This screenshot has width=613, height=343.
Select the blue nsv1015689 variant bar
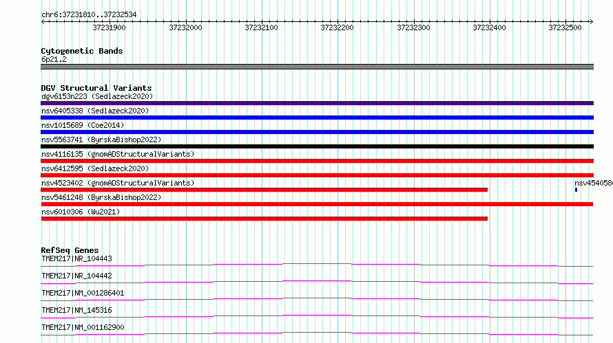[x=317, y=132]
